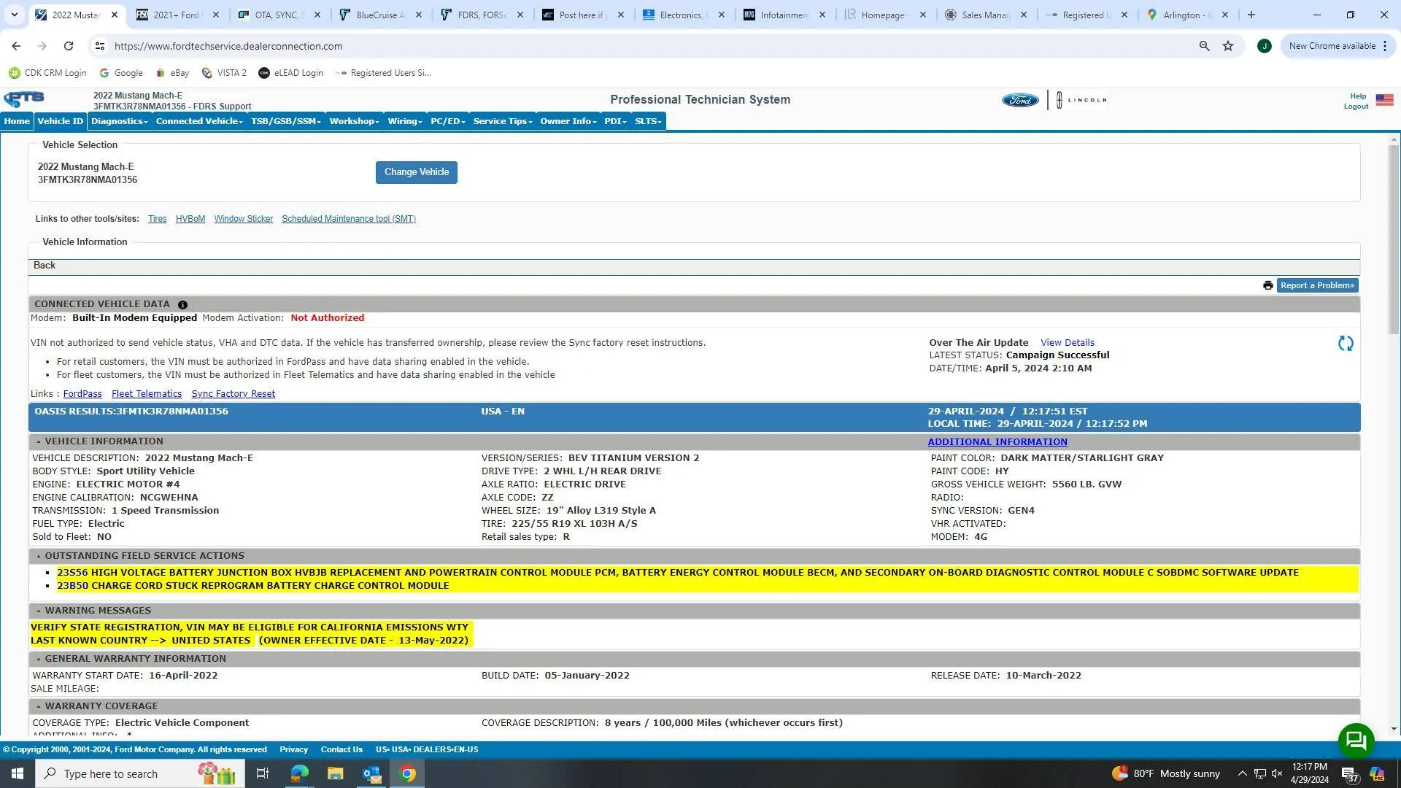The image size is (1401, 788).
Task: Open a new browser tab
Action: point(1251,15)
